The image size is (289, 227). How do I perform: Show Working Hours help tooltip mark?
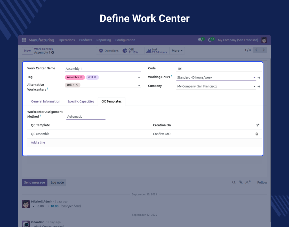171,76
